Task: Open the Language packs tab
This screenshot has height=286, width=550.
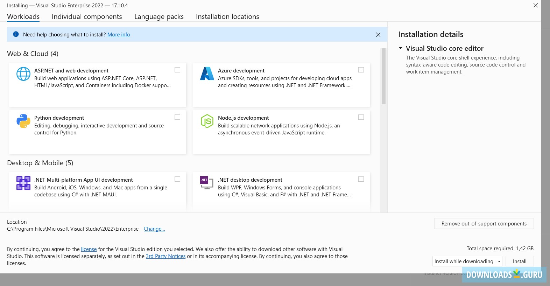Action: [159, 16]
